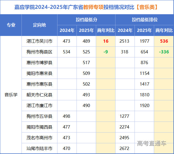
Task: Select the 汕尾市陆丰市 row label
Action: tap(39, 148)
